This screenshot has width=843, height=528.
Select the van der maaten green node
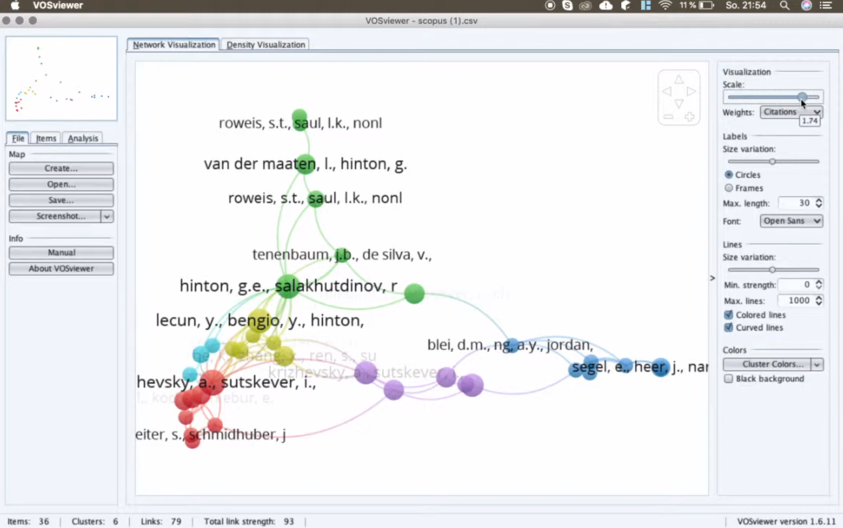(305, 164)
